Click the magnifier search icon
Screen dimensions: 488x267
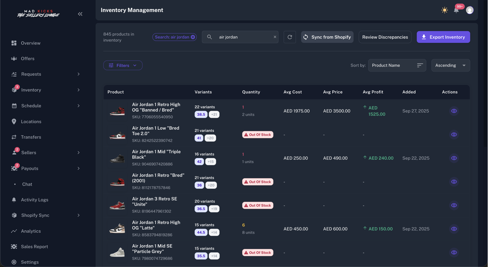[x=210, y=37]
